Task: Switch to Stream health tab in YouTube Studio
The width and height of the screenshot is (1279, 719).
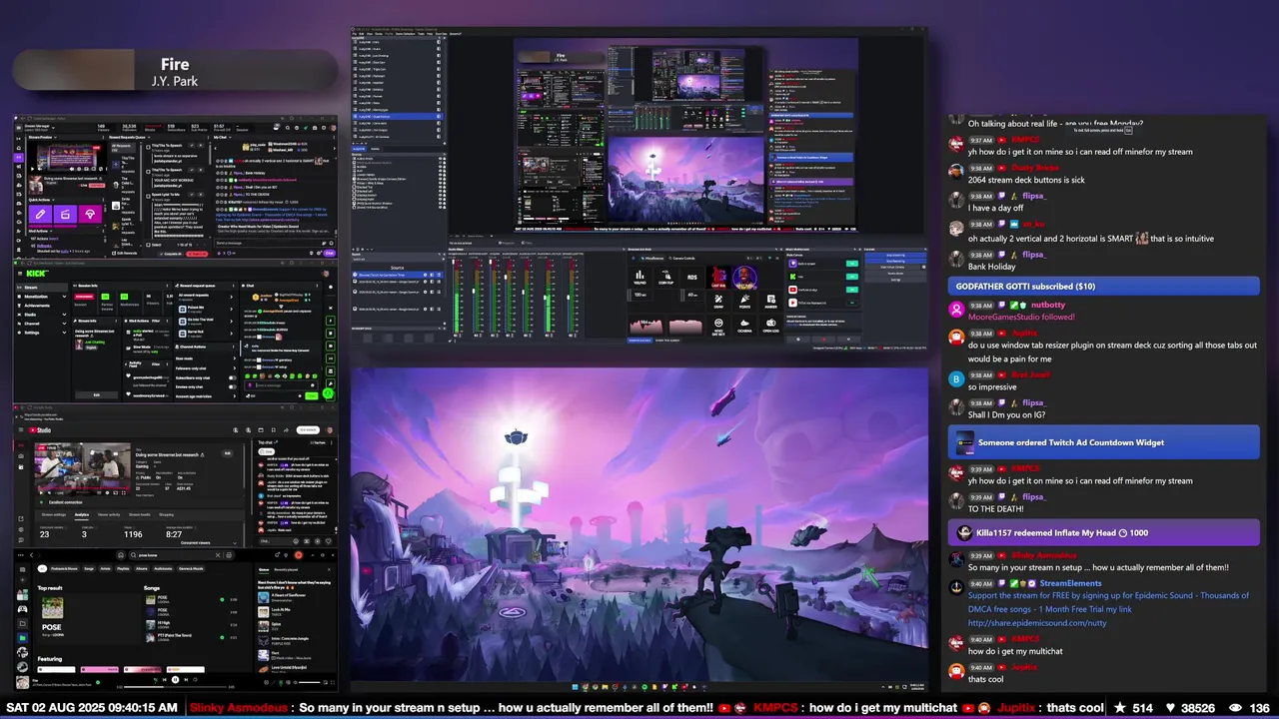Action: tap(139, 514)
